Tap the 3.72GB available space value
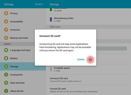This screenshot has width=131, height=95. pyautogui.click(x=57, y=71)
